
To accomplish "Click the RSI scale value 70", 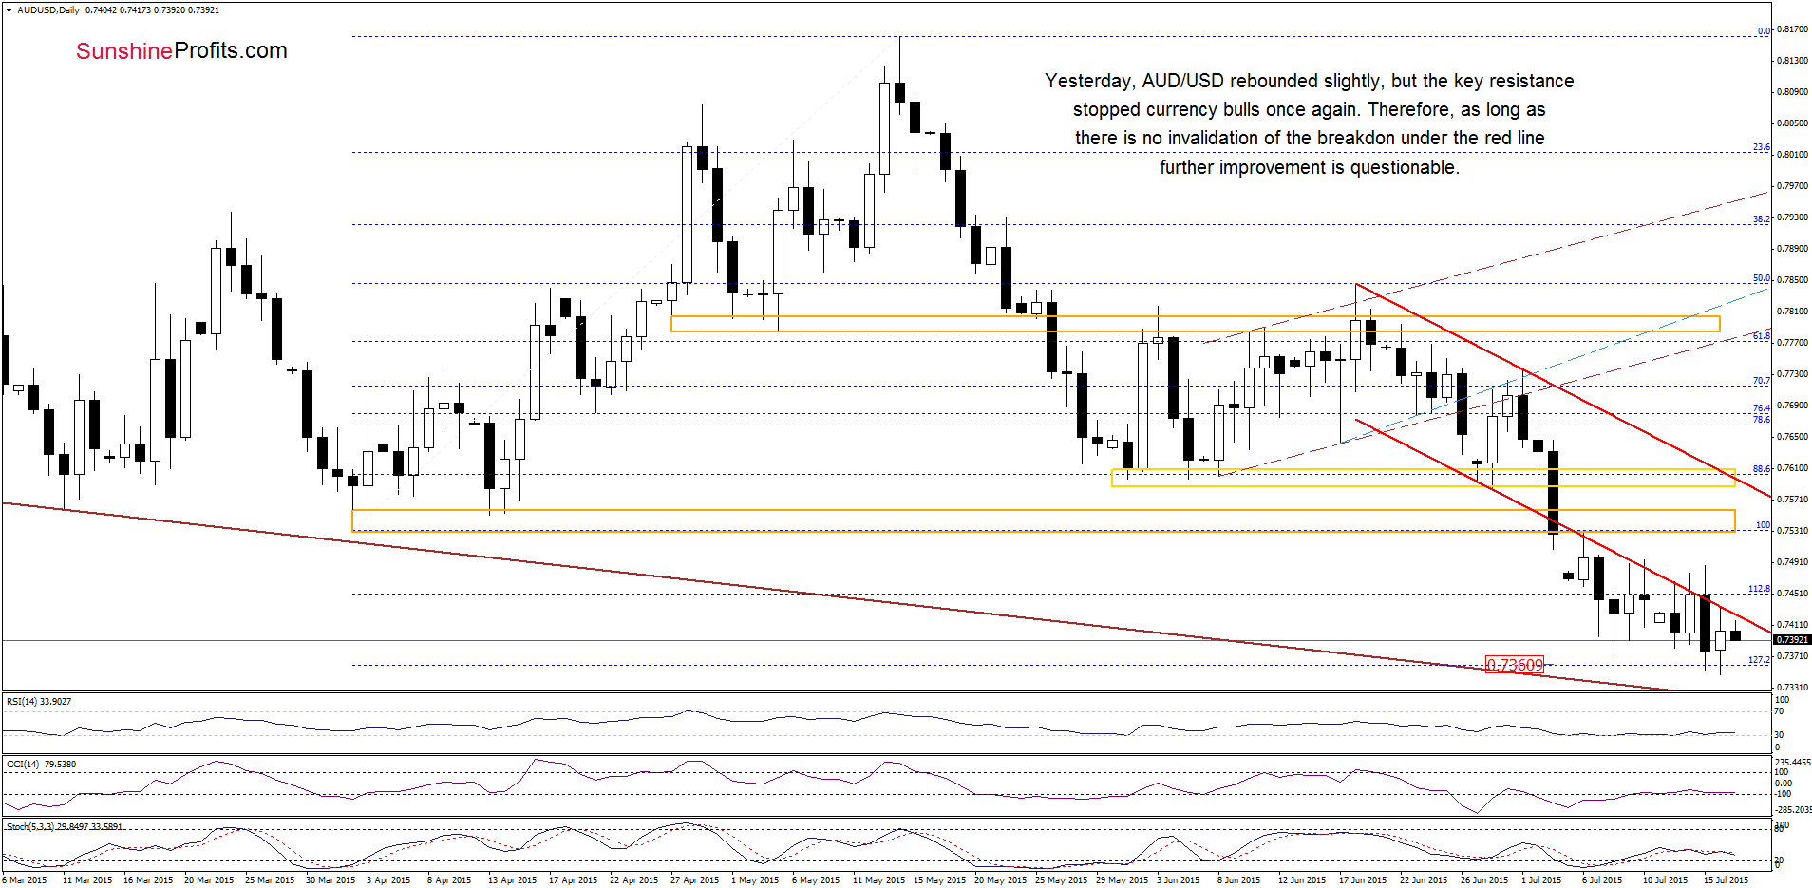I will pyautogui.click(x=1780, y=711).
